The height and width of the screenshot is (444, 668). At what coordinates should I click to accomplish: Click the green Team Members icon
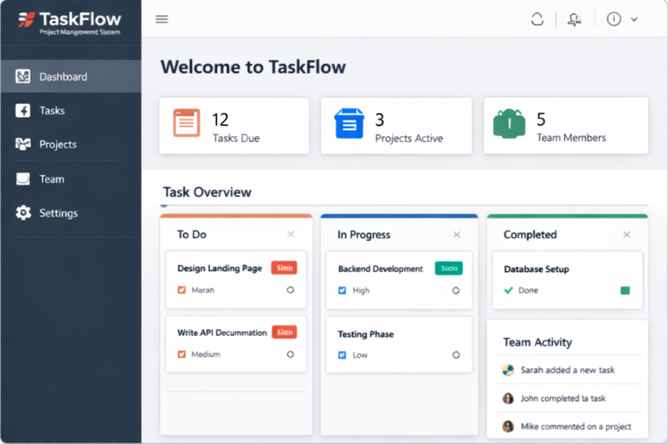click(x=509, y=124)
